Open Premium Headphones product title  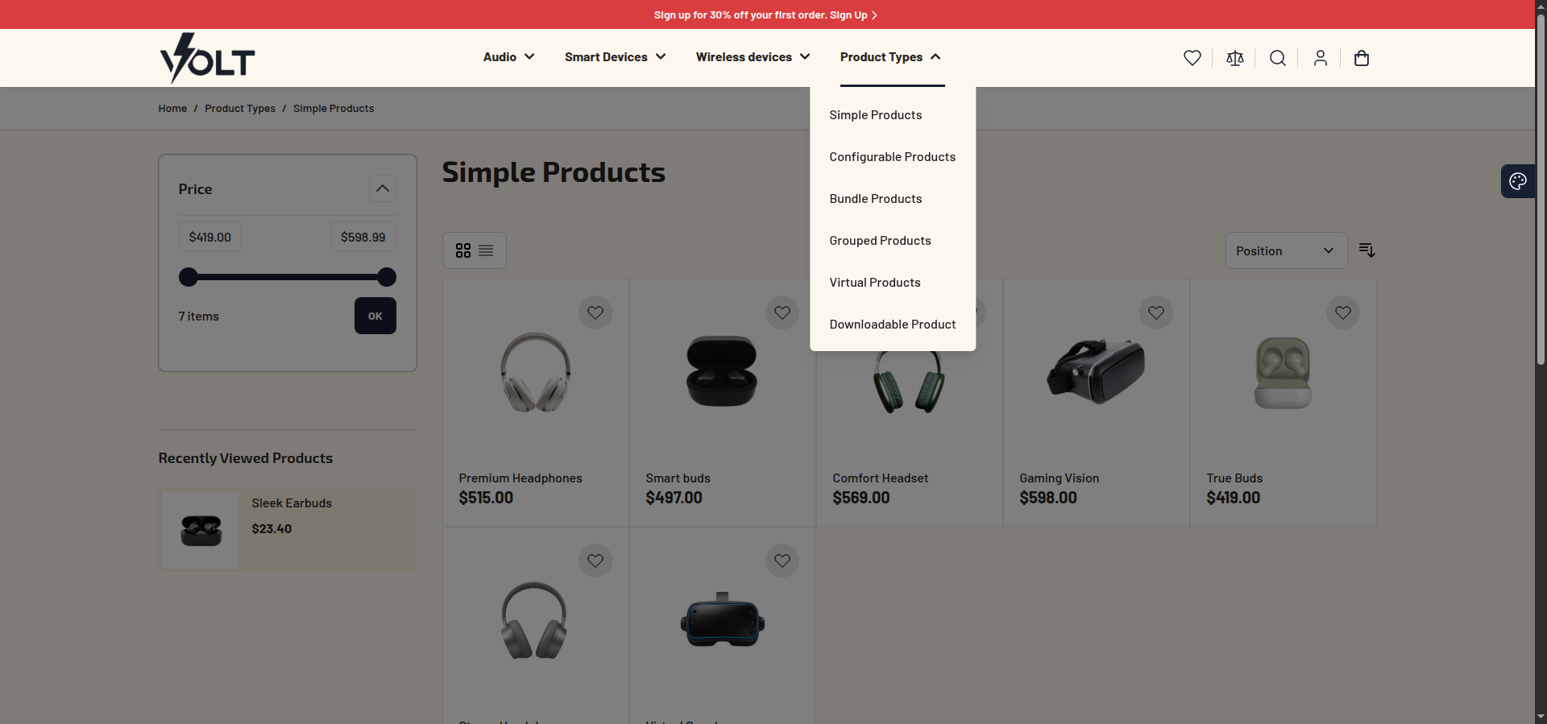point(521,478)
